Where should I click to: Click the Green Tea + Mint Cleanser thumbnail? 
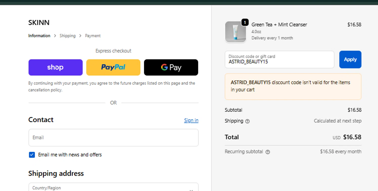pyautogui.click(x=235, y=32)
